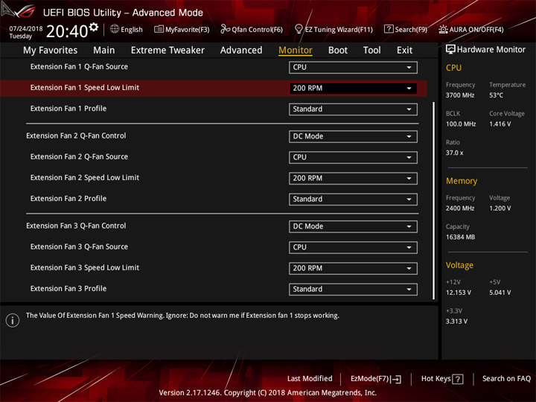
Task: Click memory frequency value 2400 MHz
Action: [x=460, y=208]
